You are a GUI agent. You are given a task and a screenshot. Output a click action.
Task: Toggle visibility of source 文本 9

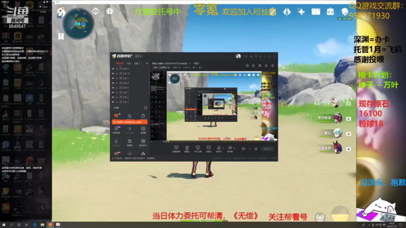click(113, 69)
